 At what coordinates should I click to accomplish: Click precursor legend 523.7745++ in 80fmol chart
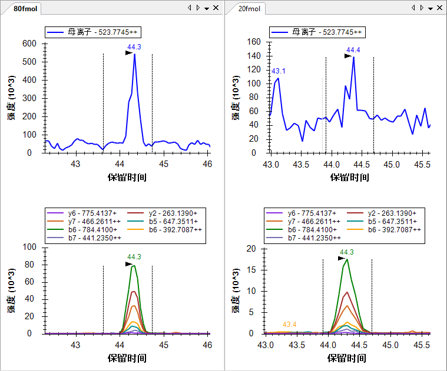pos(93,32)
